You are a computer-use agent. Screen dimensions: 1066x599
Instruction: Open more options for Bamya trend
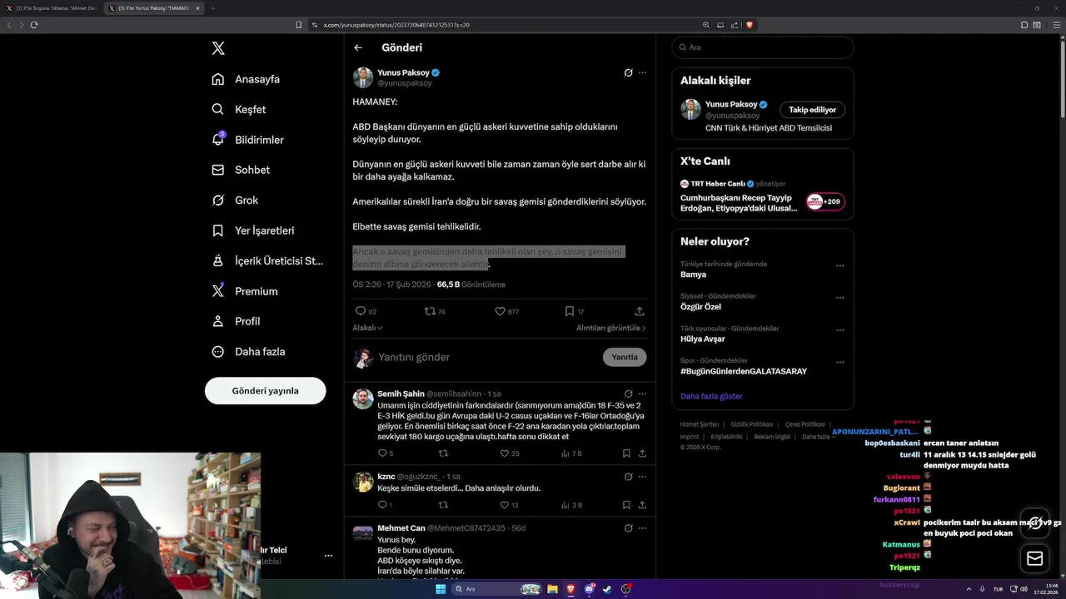tap(839, 266)
